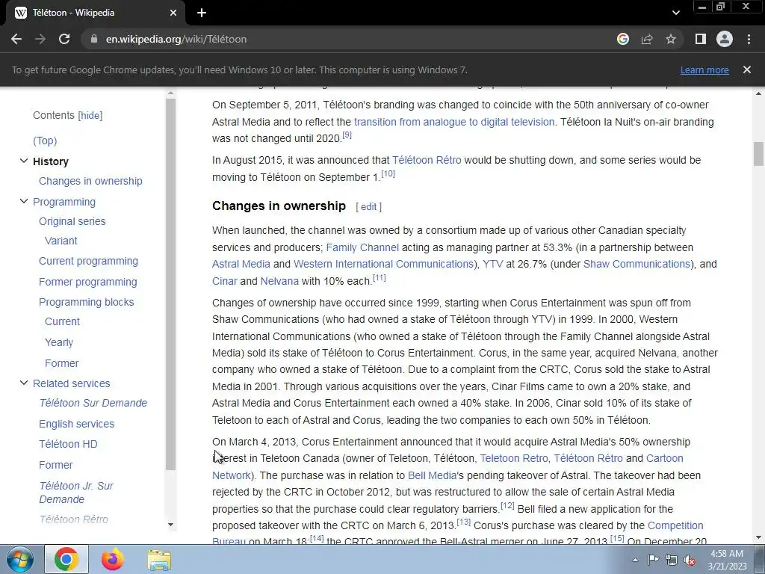Open the YTV article link
Viewport: 765px width, 574px height.
coord(493,264)
